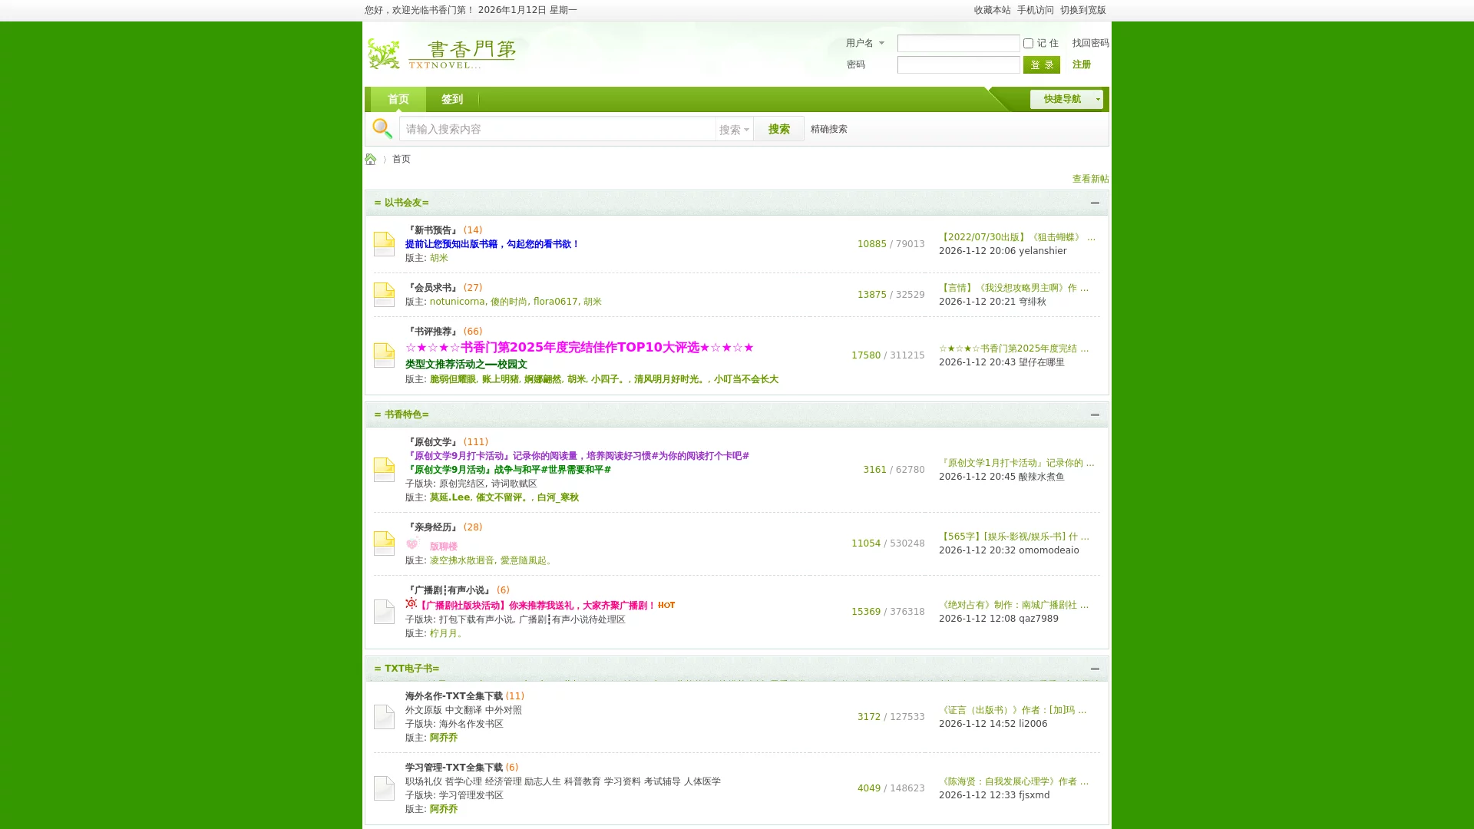Image resolution: width=1474 pixels, height=829 pixels.
Task: Enable the 记住 remember-me checkbox
Action: [1028, 44]
